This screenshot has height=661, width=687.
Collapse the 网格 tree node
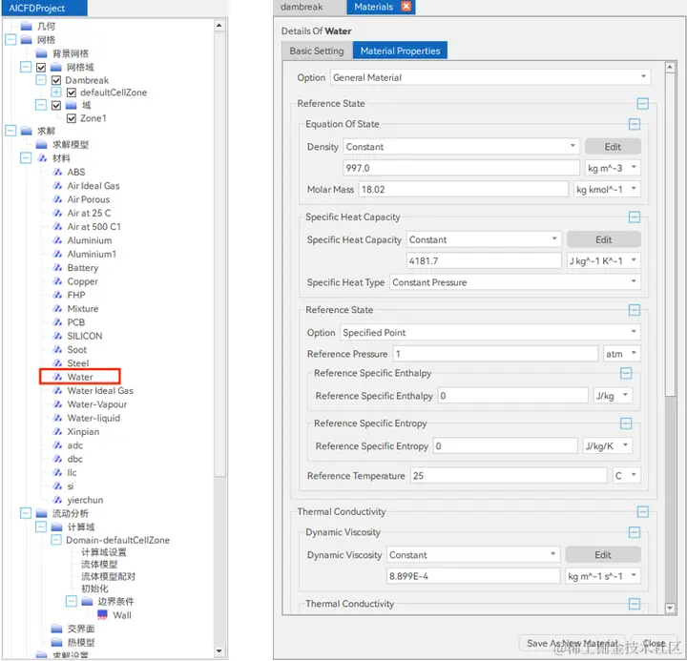[10, 39]
